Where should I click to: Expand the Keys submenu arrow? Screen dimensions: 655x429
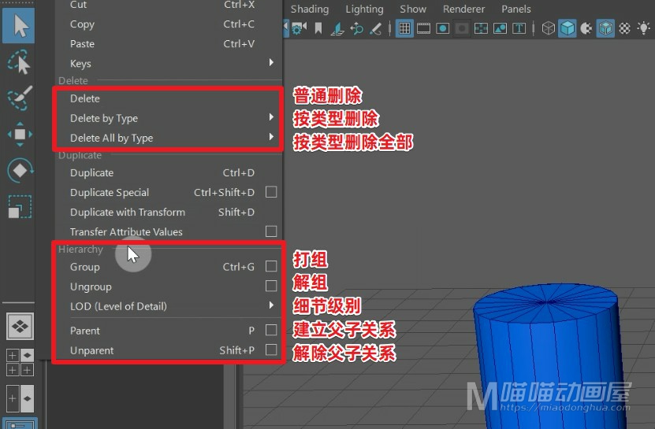[271, 63]
